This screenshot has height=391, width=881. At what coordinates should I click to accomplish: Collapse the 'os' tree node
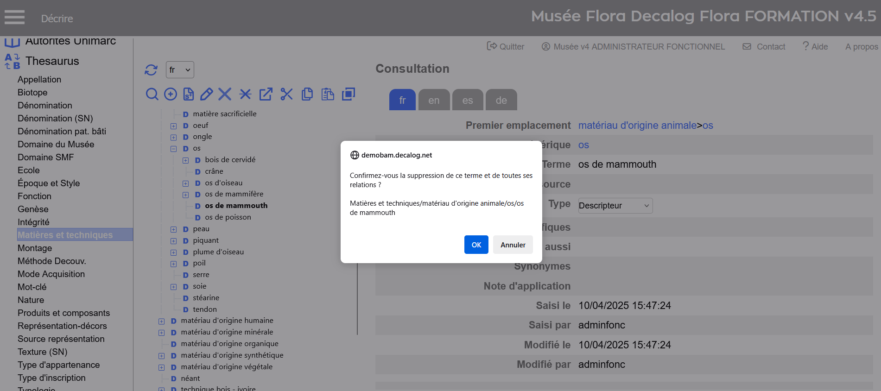point(173,149)
